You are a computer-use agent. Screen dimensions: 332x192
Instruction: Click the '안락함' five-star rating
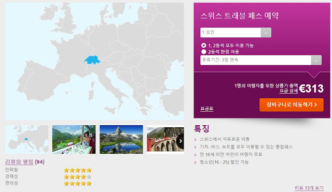78,170
